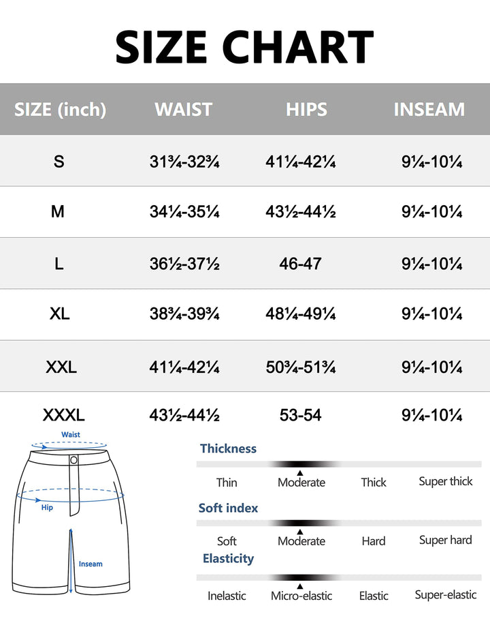Screen dimensions: 490x638
Task: Click the 31¾-32¾ waist value for size S
Action: (184, 162)
